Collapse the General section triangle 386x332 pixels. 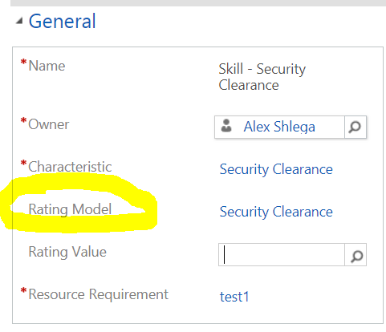[19, 21]
